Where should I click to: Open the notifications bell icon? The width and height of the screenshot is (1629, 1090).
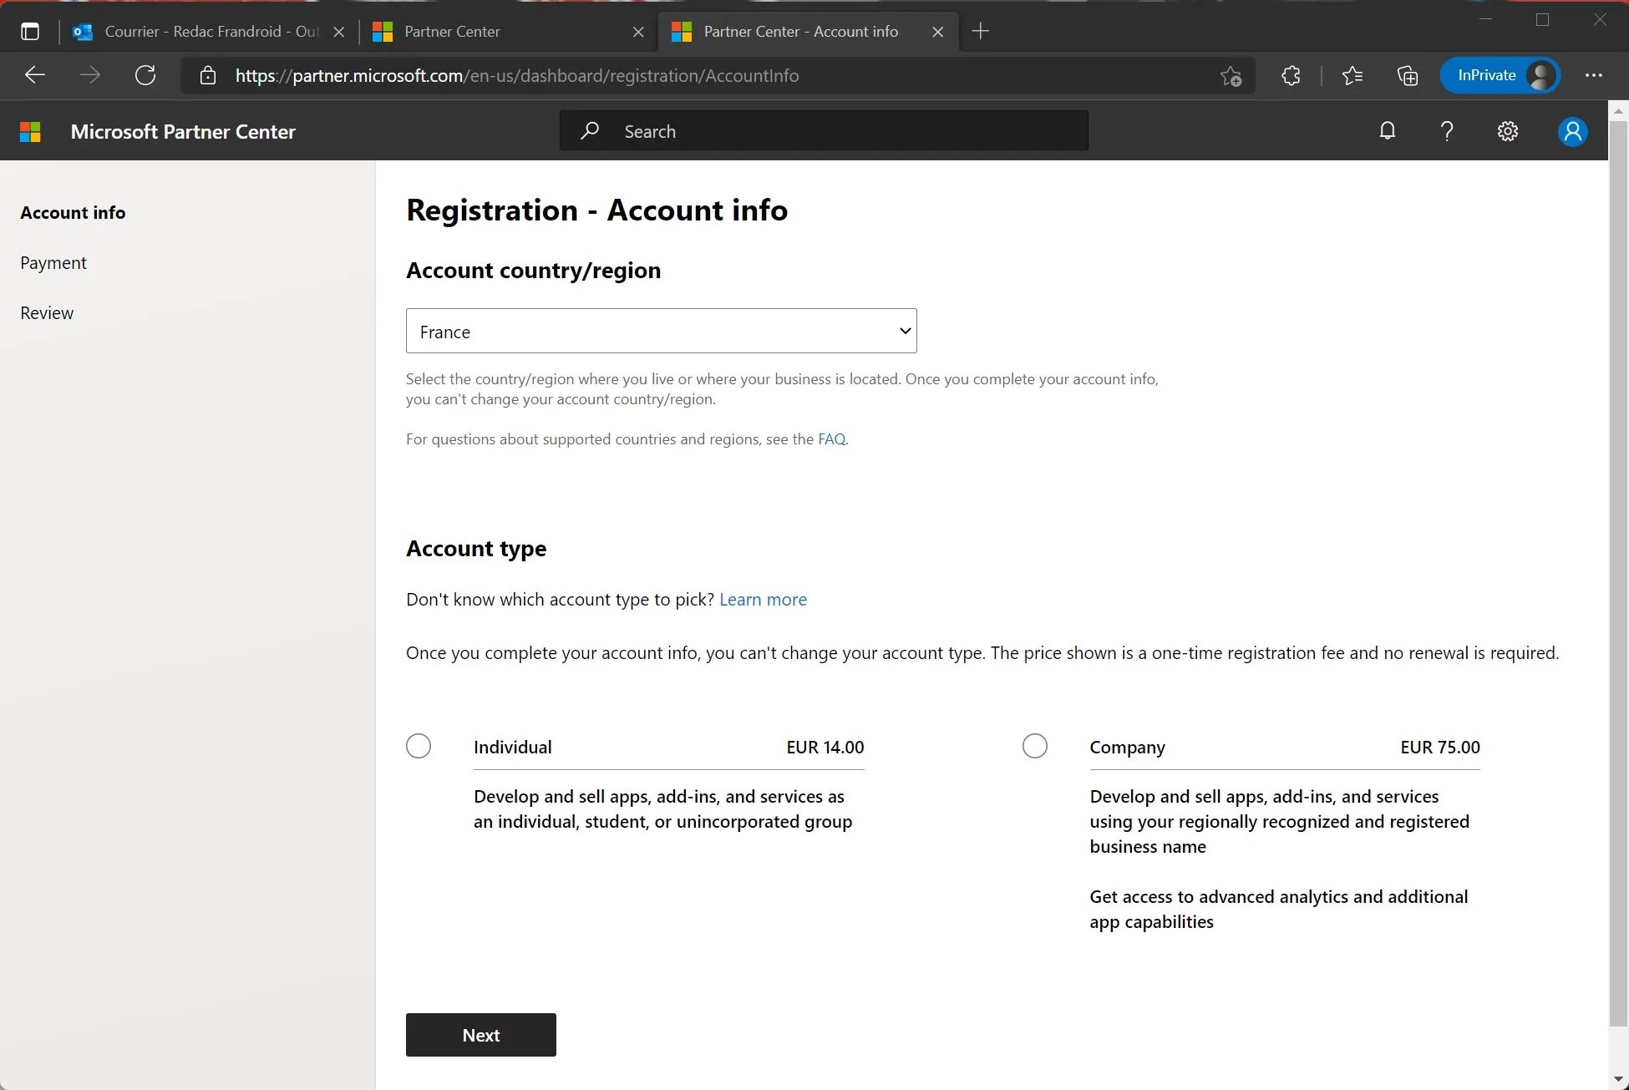click(1387, 130)
